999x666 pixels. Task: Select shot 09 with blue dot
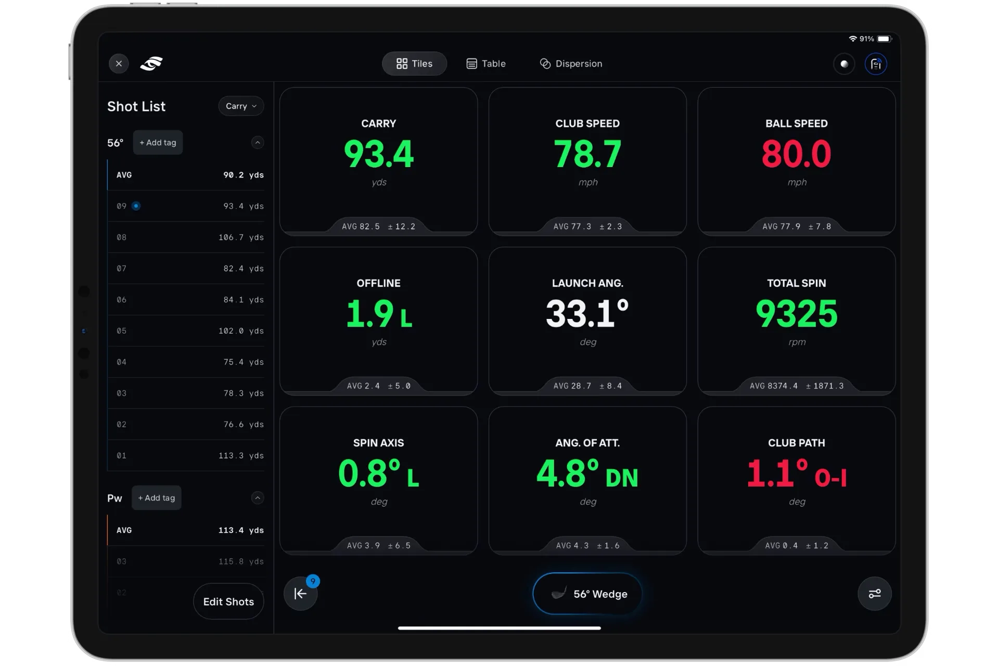(186, 206)
